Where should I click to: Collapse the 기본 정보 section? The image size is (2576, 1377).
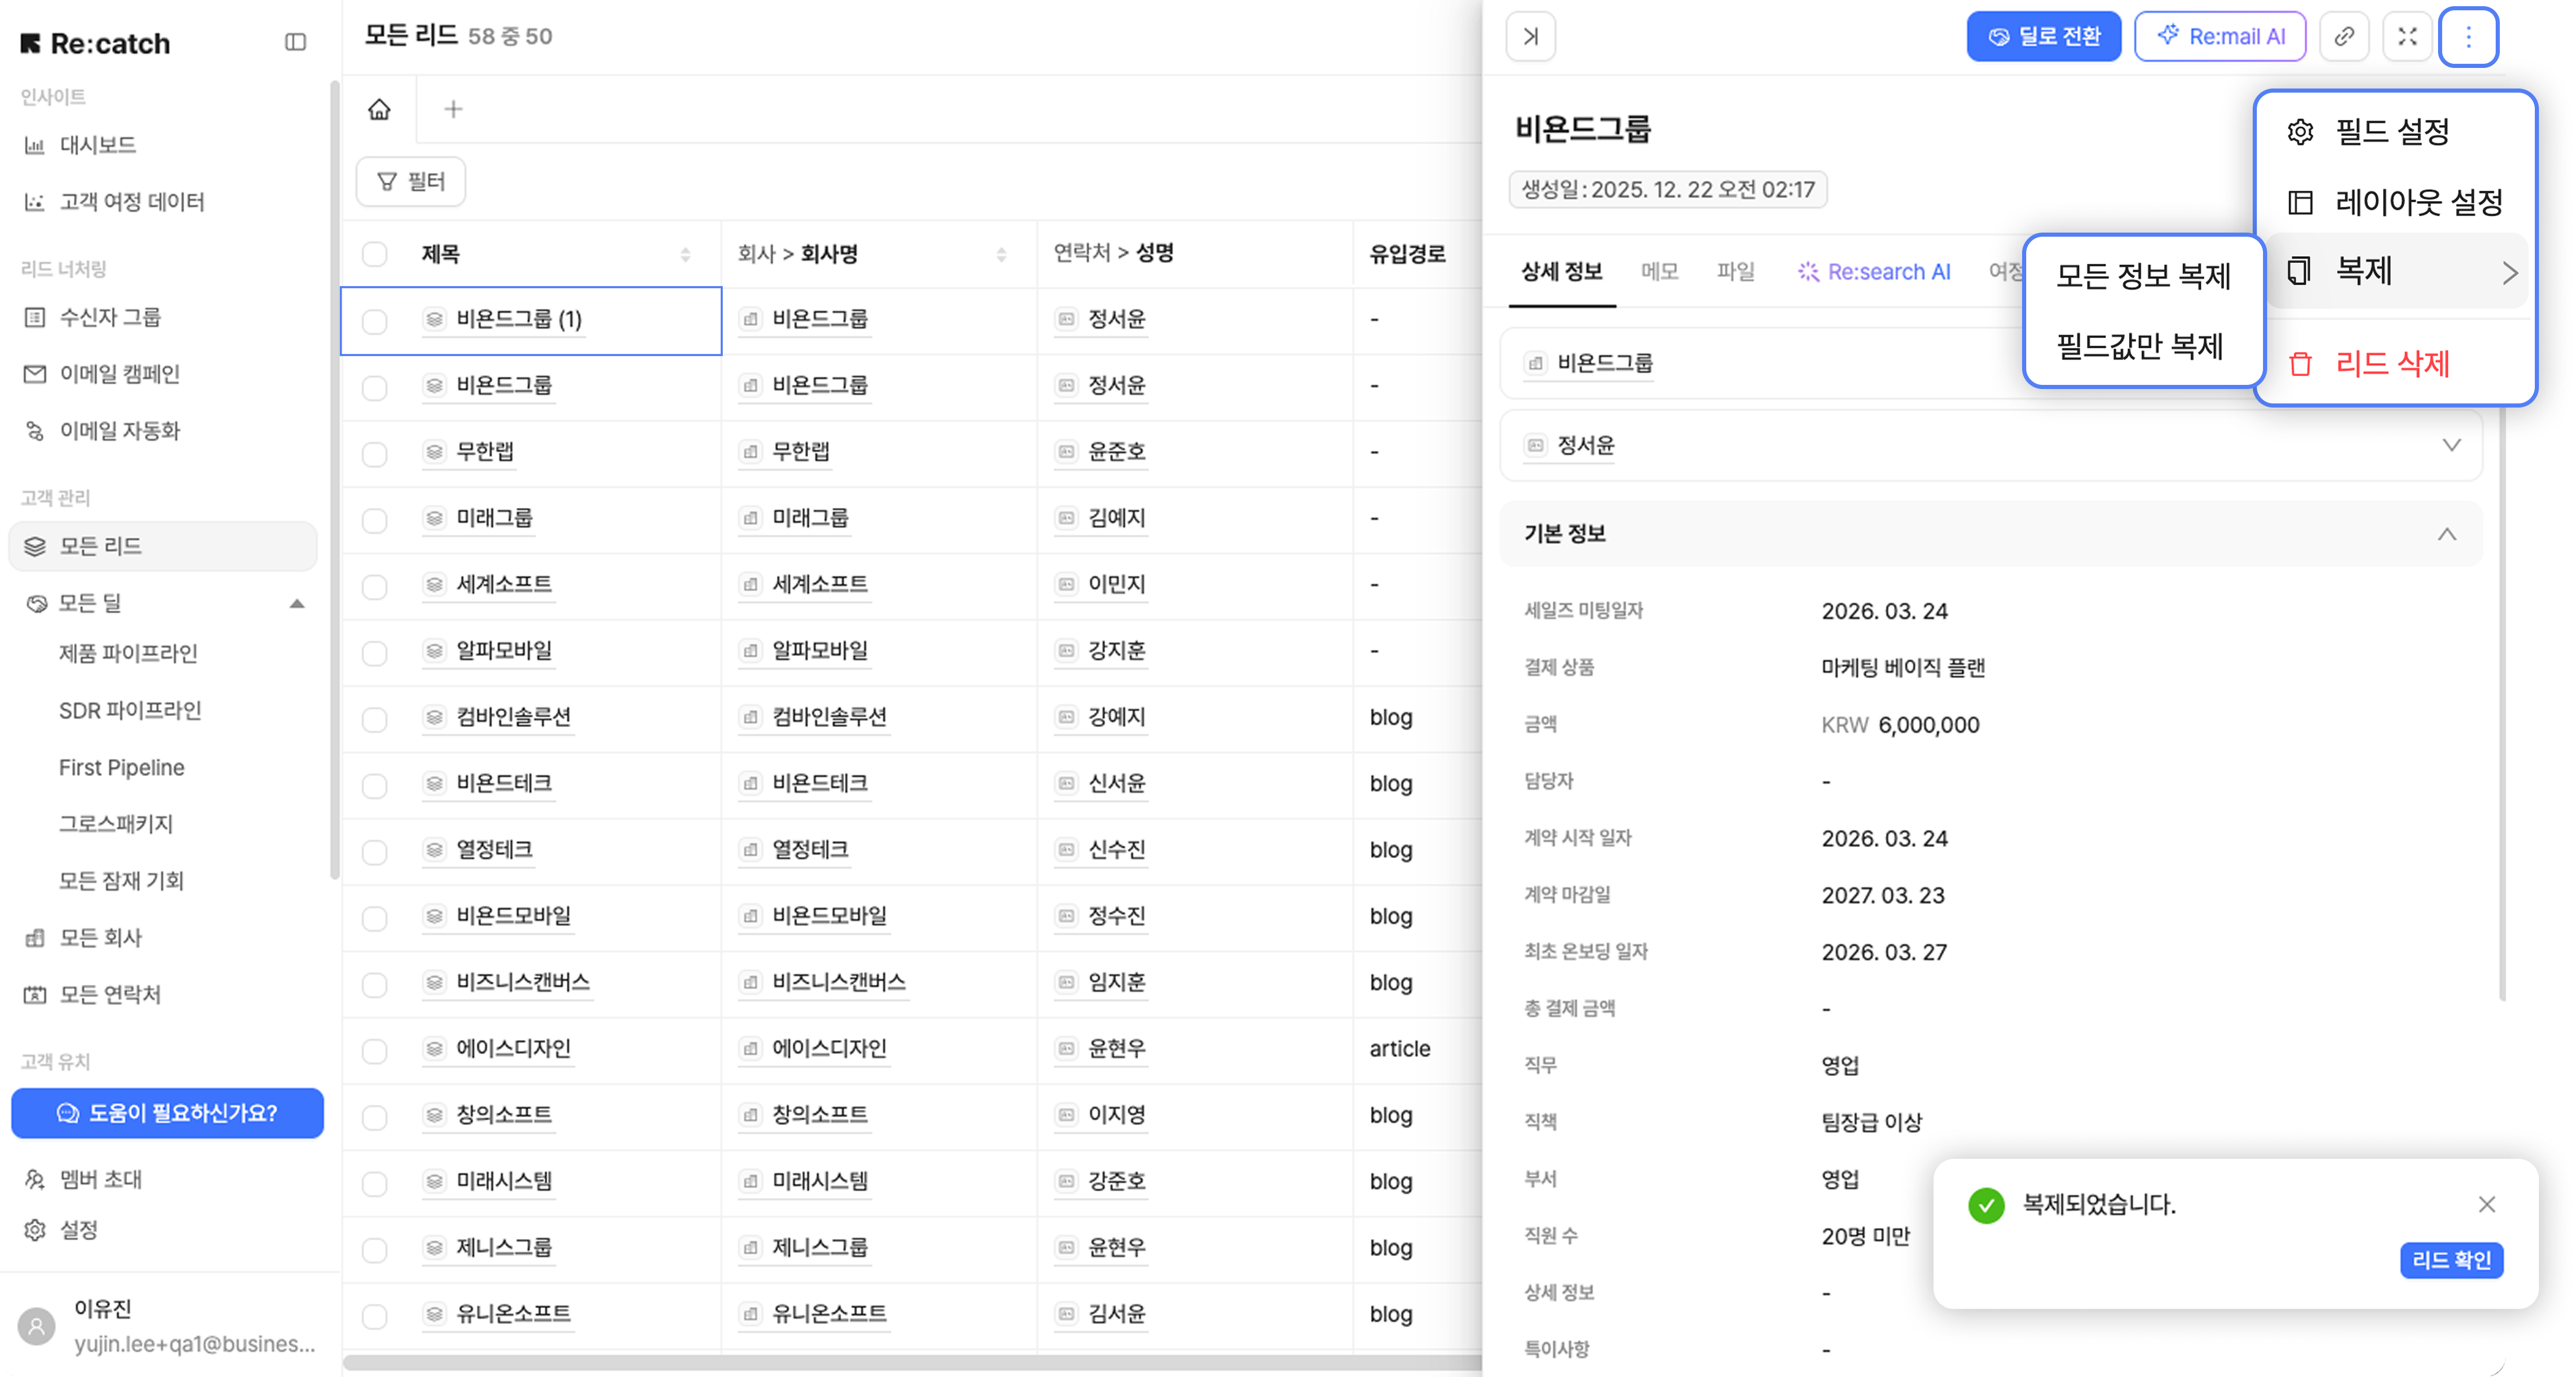tap(2446, 534)
